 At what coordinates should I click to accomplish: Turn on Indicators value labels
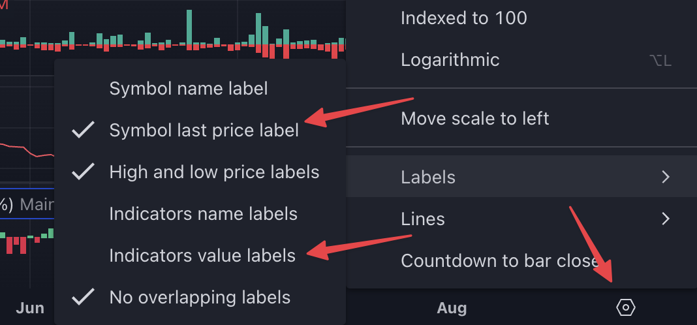point(200,256)
